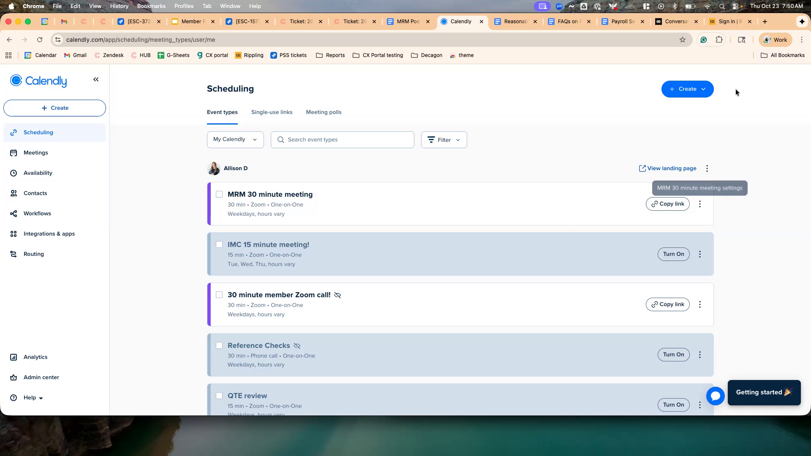811x456 pixels.
Task: Expand the blue Create dropdown button
Action: click(687, 89)
